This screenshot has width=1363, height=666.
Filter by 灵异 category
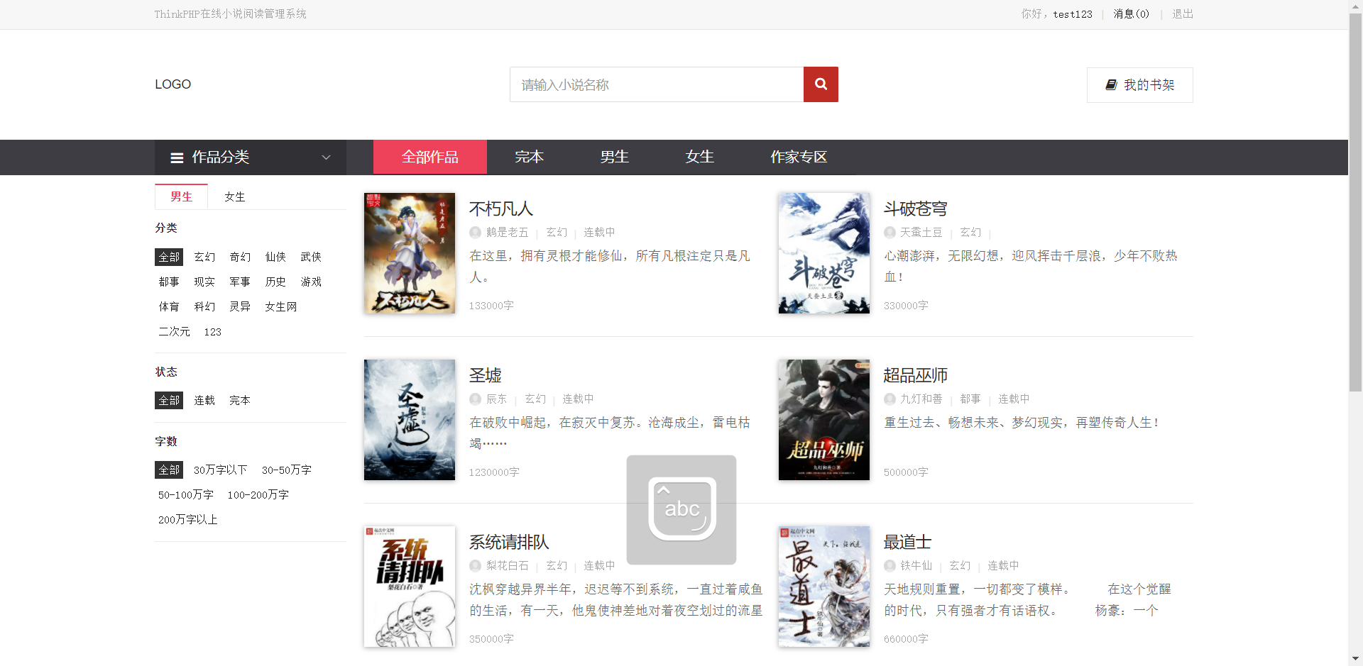[240, 306]
